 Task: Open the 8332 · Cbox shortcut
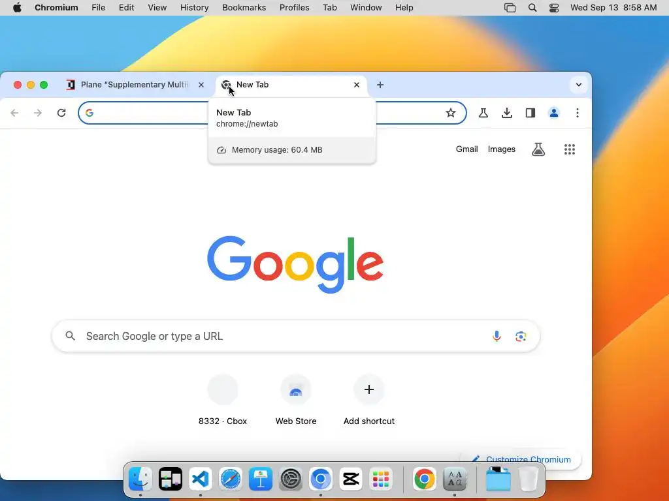pos(223,400)
